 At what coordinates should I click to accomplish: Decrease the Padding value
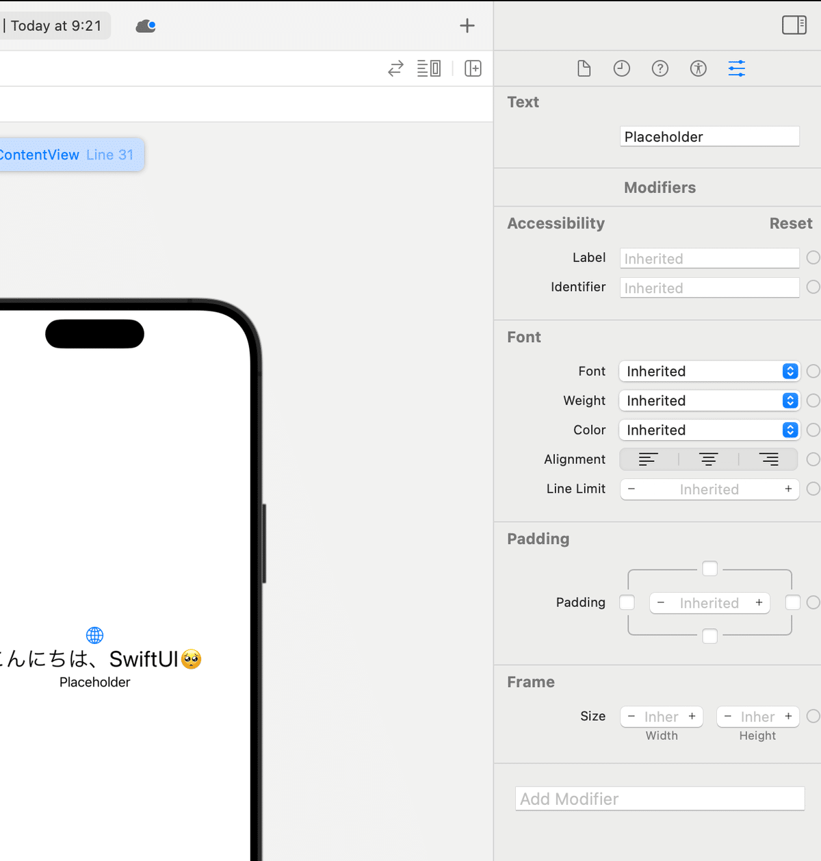coord(661,602)
